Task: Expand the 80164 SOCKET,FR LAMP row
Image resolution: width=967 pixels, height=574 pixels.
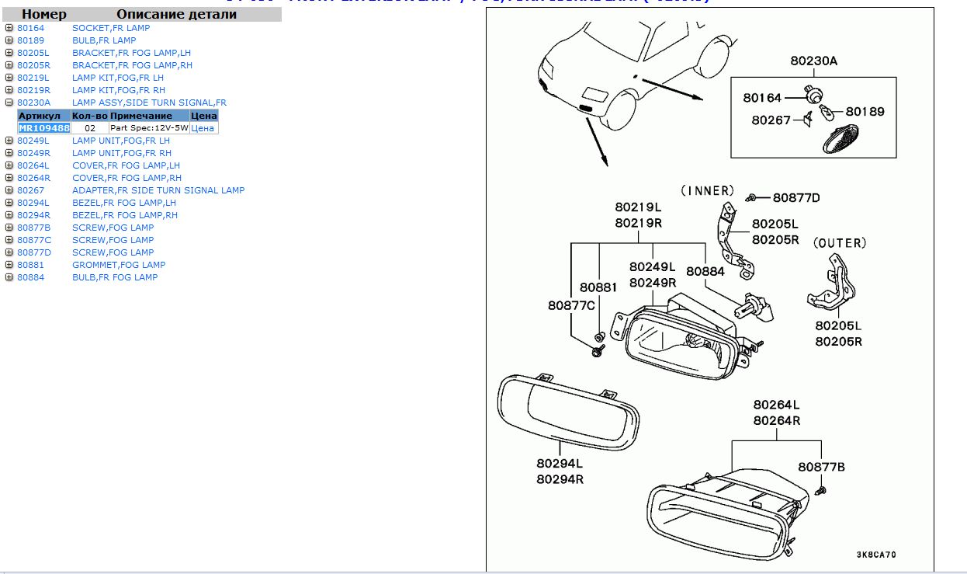Action: click(9, 28)
